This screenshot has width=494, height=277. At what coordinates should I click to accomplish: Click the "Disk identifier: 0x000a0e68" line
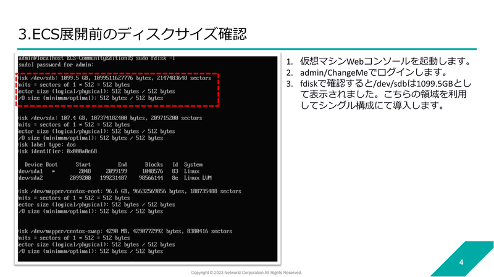(57, 151)
